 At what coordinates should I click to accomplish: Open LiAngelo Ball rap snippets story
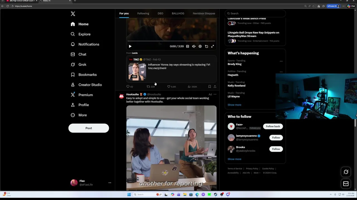(253, 34)
